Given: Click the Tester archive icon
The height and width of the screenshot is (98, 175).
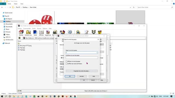Looking at the screenshot, I should (x=35, y=33).
